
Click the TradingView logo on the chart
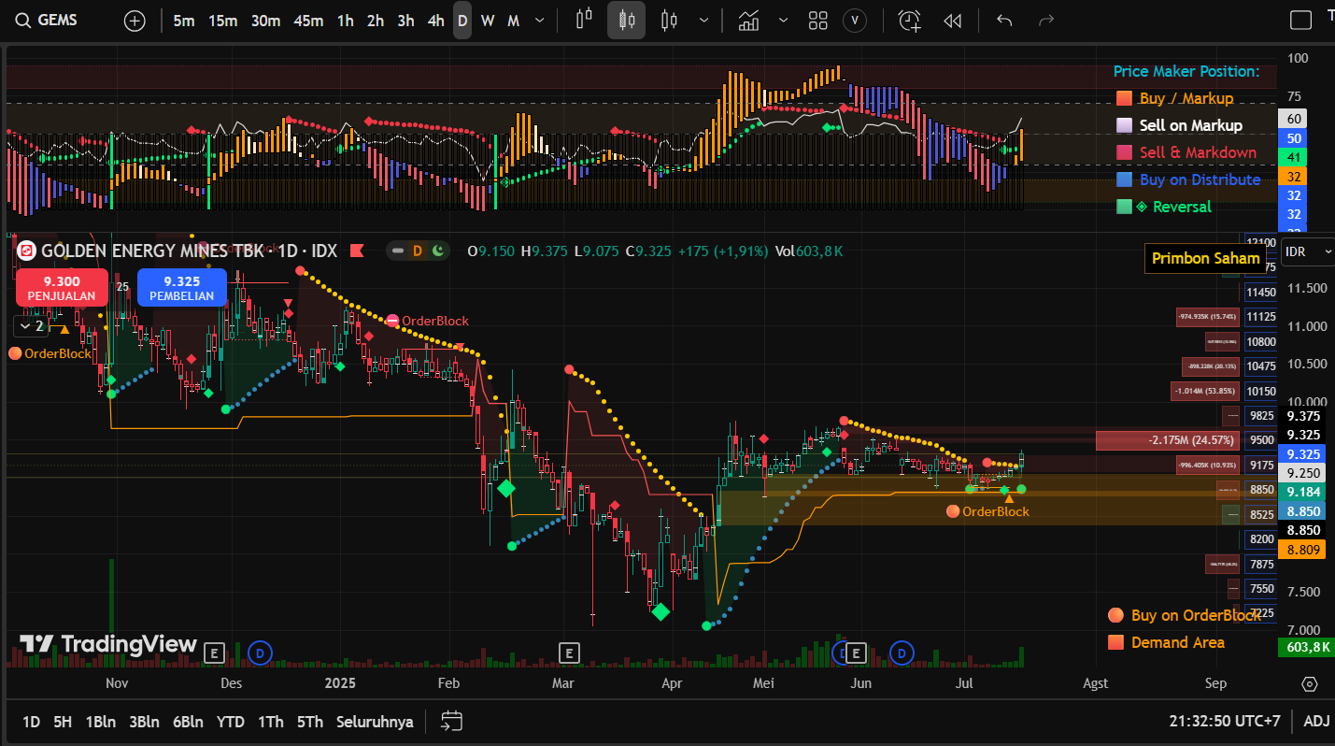pyautogui.click(x=108, y=644)
